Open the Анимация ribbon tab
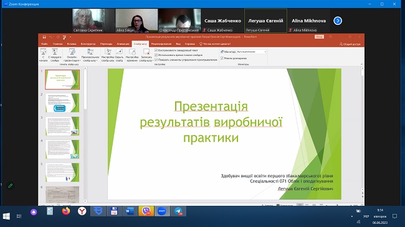The image size is (405, 227). pos(123,44)
